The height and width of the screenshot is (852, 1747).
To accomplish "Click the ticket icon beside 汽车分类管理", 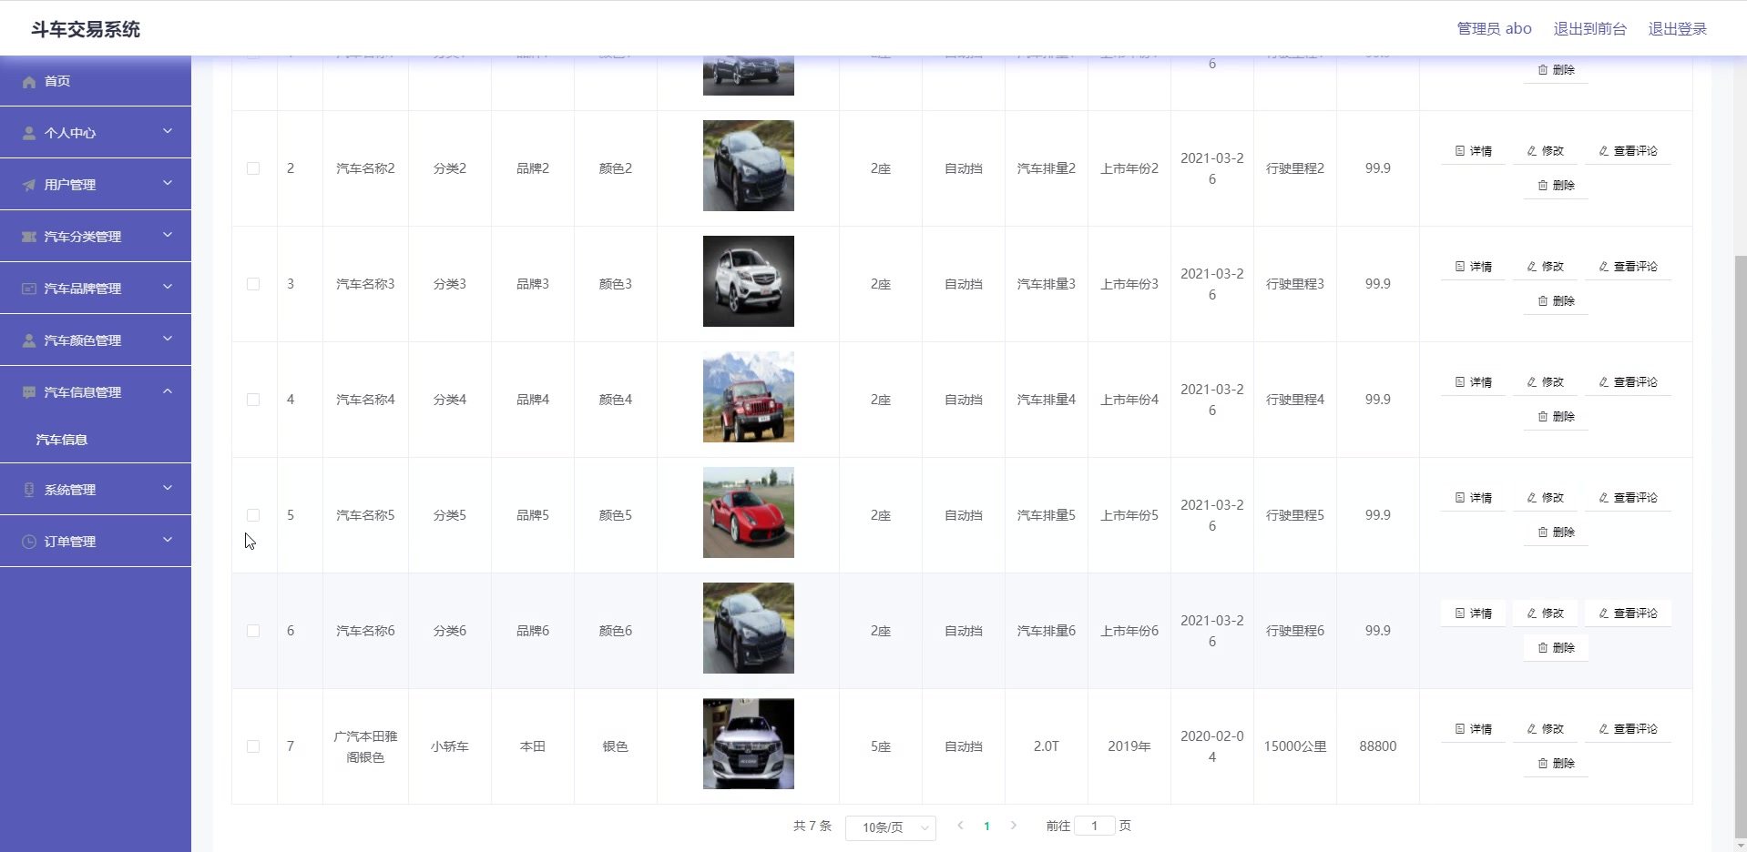I will [x=29, y=237].
